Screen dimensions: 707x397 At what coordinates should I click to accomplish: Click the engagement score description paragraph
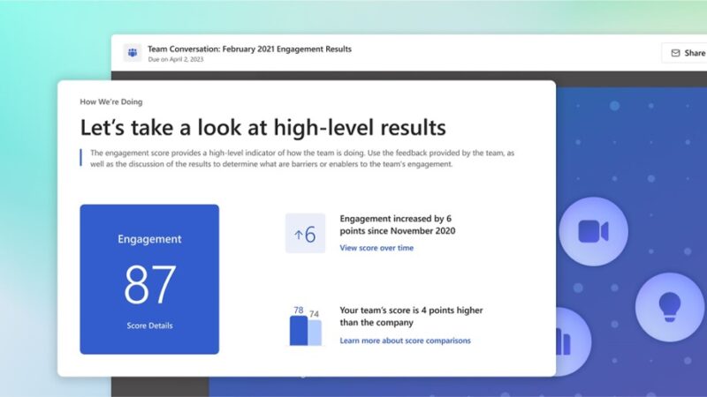pos(302,159)
